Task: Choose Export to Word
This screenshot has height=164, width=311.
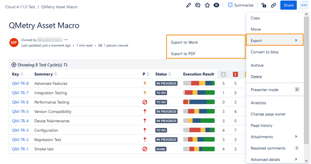Action: pyautogui.click(x=184, y=42)
